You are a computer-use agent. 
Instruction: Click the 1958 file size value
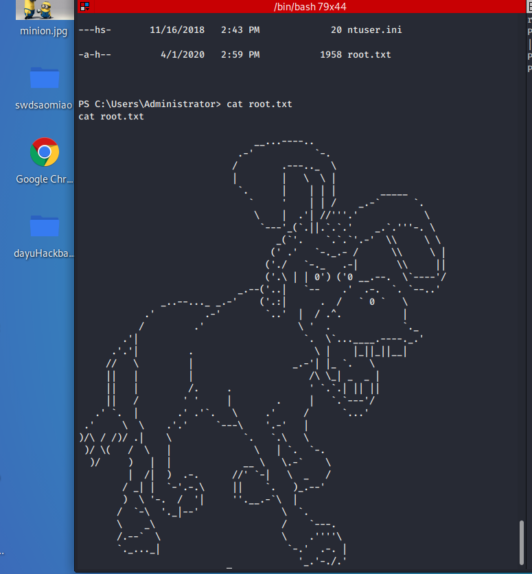coord(331,54)
